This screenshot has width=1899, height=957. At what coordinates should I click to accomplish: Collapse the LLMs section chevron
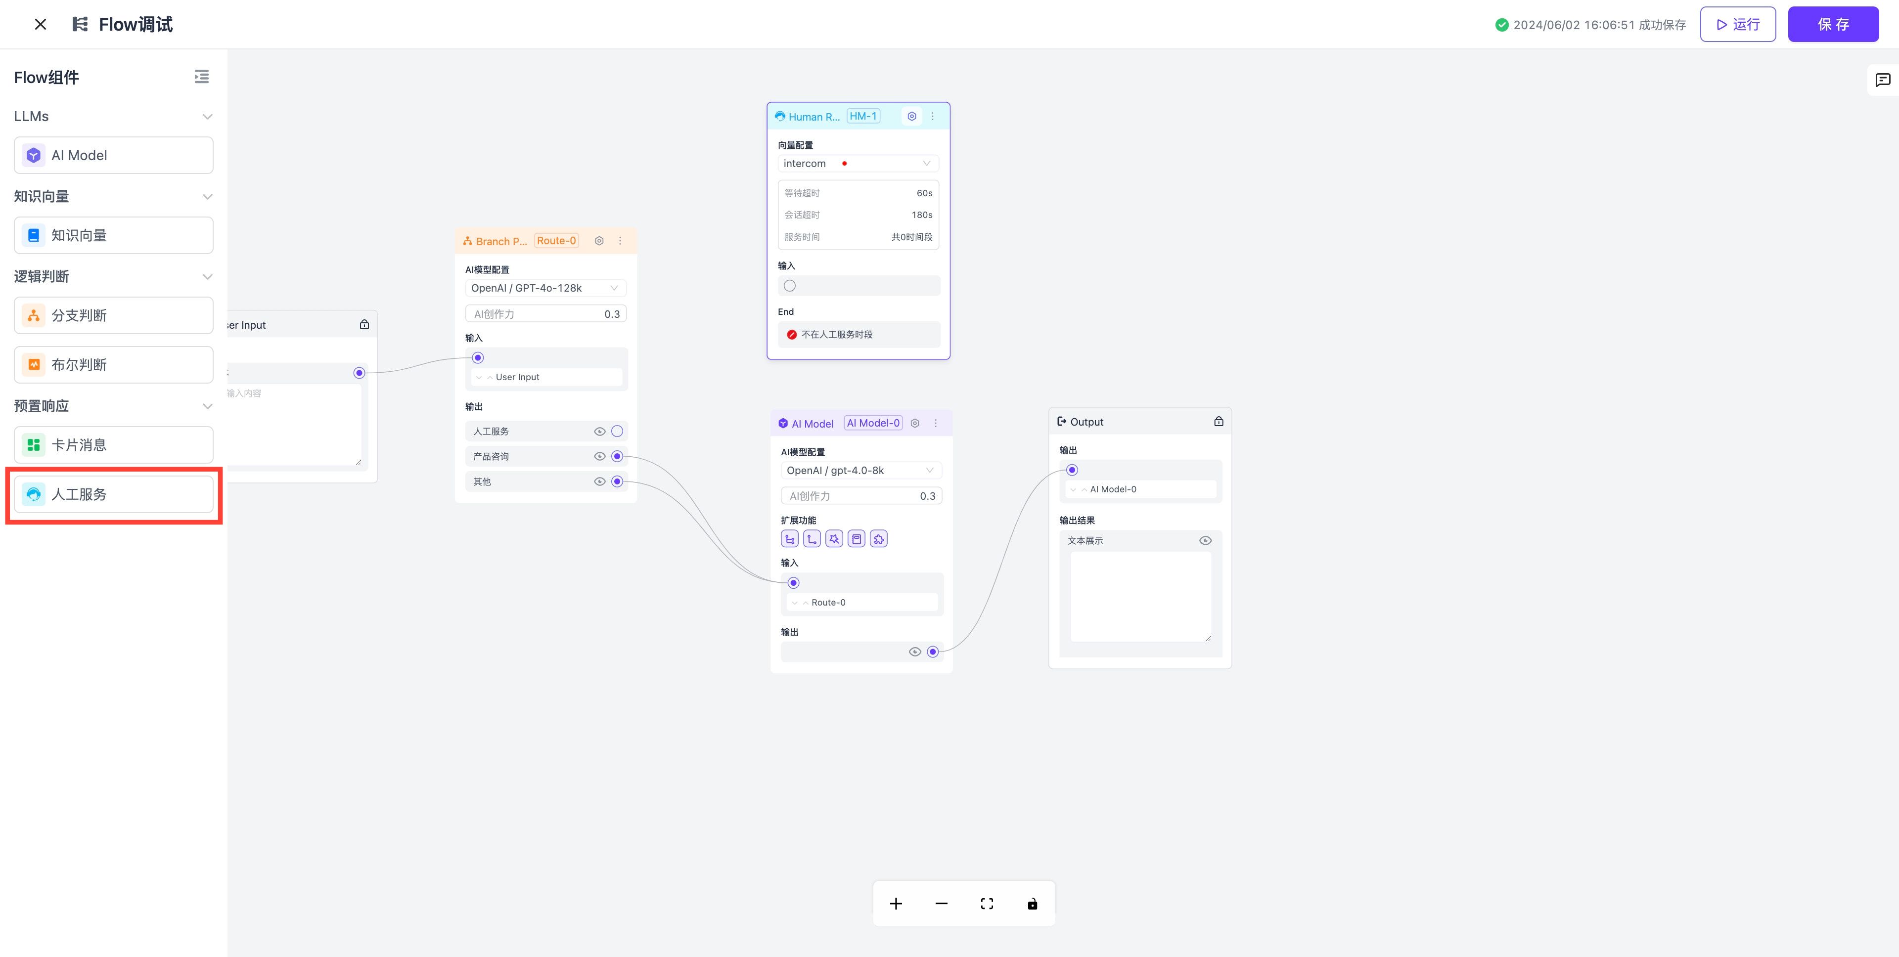[207, 116]
